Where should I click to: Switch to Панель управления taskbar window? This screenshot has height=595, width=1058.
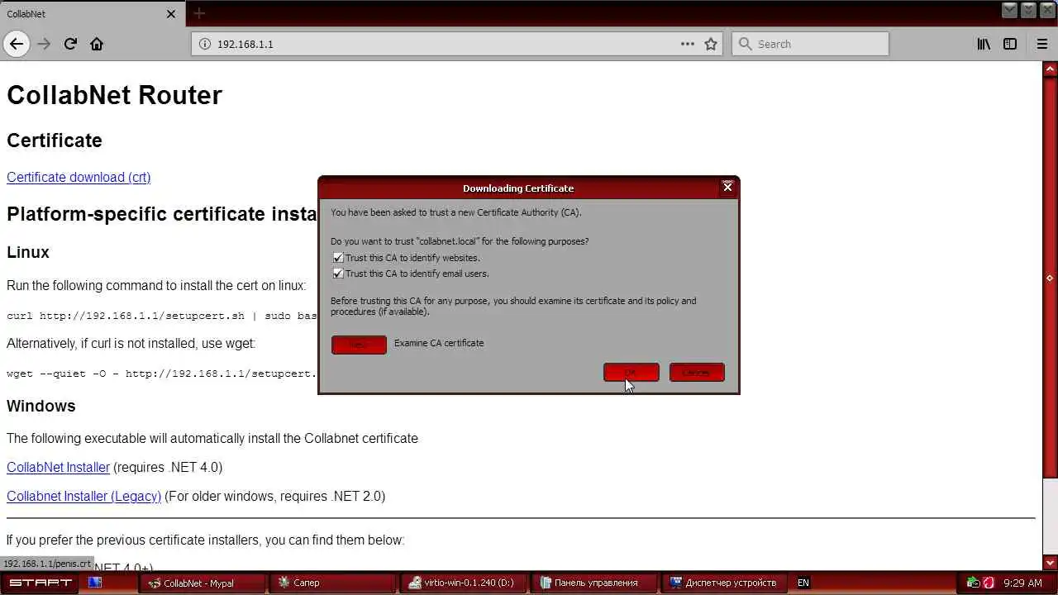coord(595,583)
